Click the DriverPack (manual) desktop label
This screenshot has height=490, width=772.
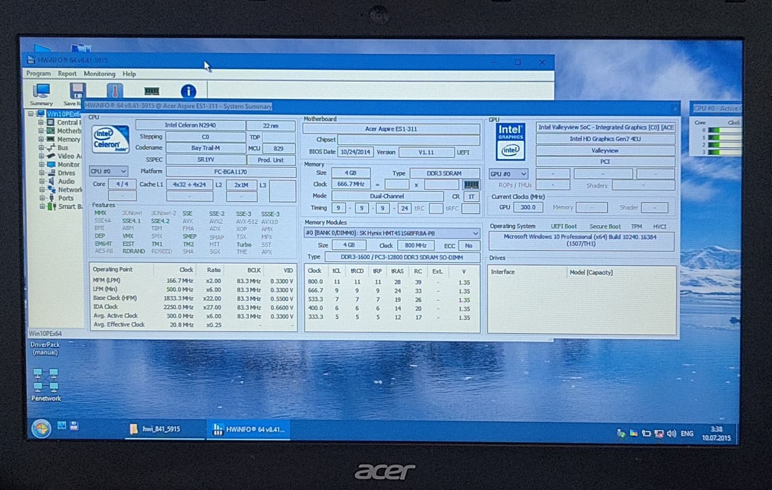45,348
